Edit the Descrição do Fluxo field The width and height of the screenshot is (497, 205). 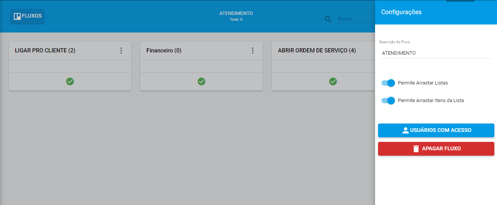pyautogui.click(x=436, y=53)
